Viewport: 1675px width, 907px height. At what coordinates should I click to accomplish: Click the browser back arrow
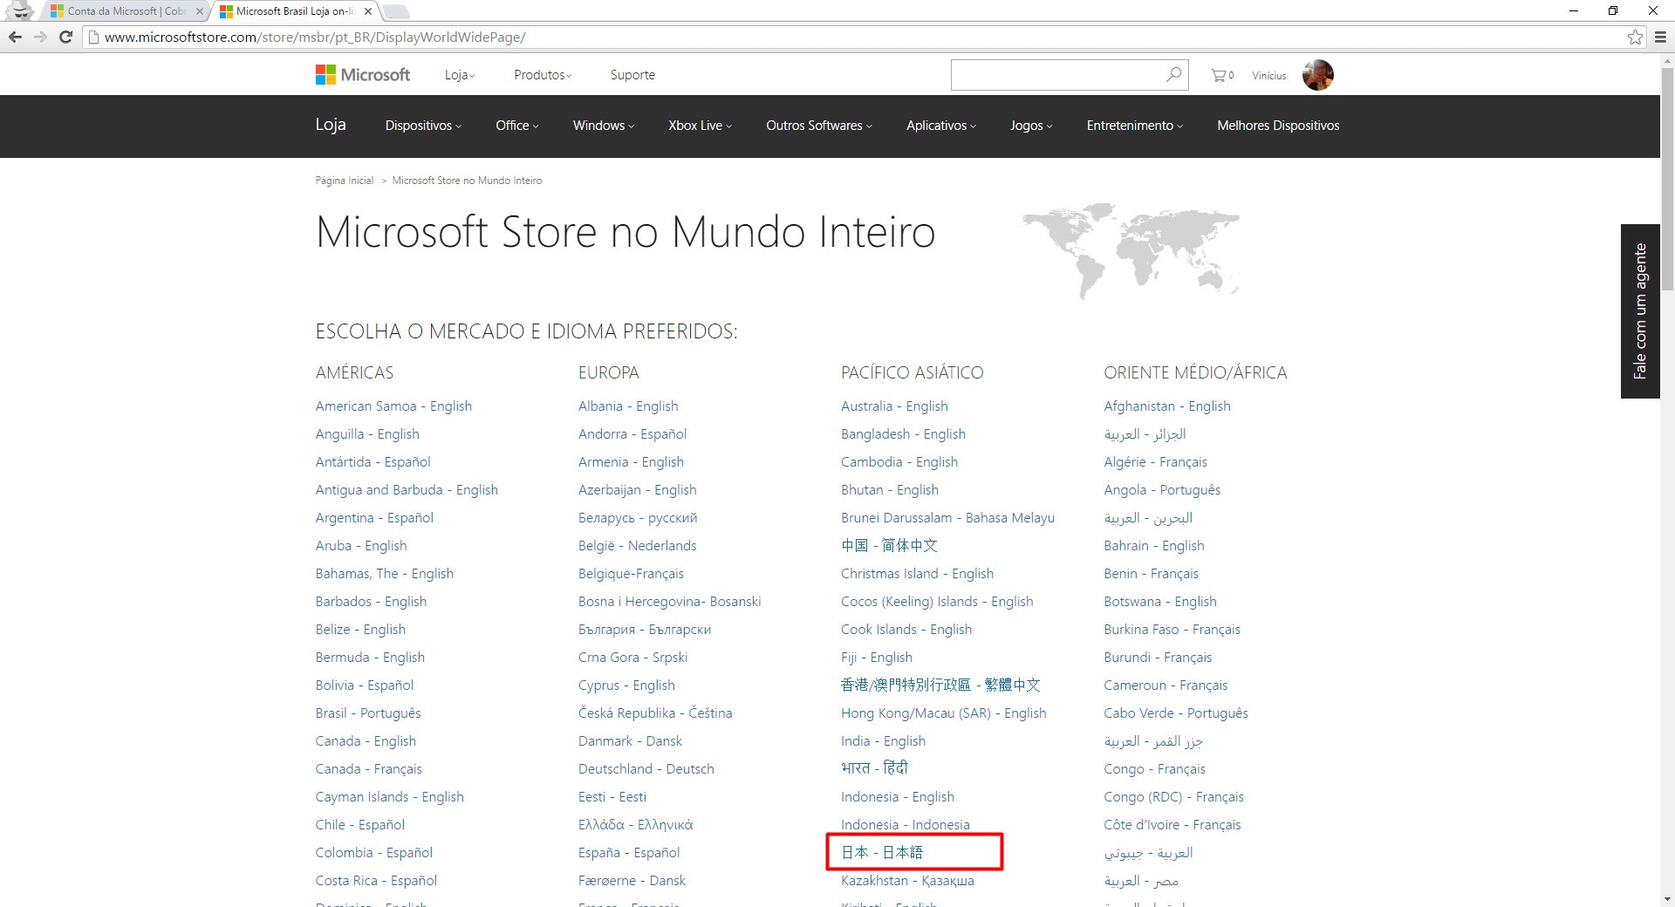pos(15,37)
